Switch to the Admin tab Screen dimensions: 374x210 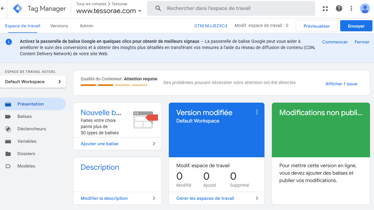(x=87, y=26)
